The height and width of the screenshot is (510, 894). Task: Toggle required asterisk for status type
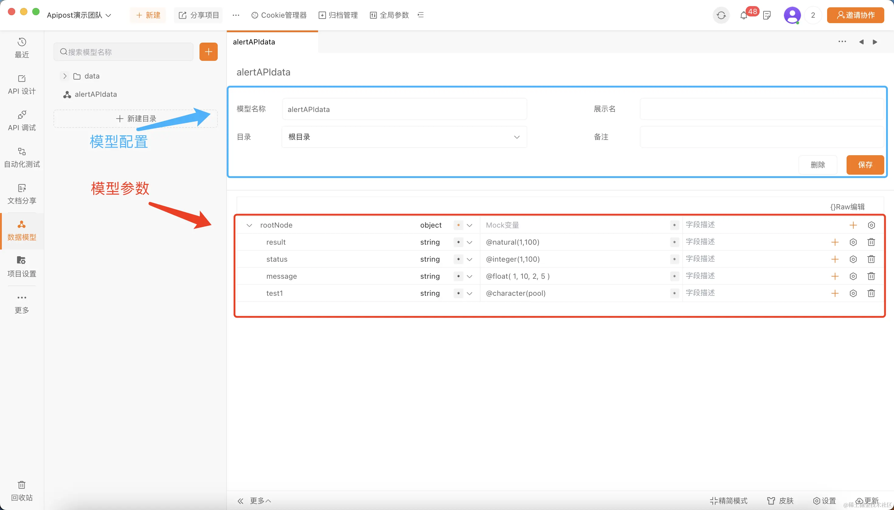tap(458, 260)
